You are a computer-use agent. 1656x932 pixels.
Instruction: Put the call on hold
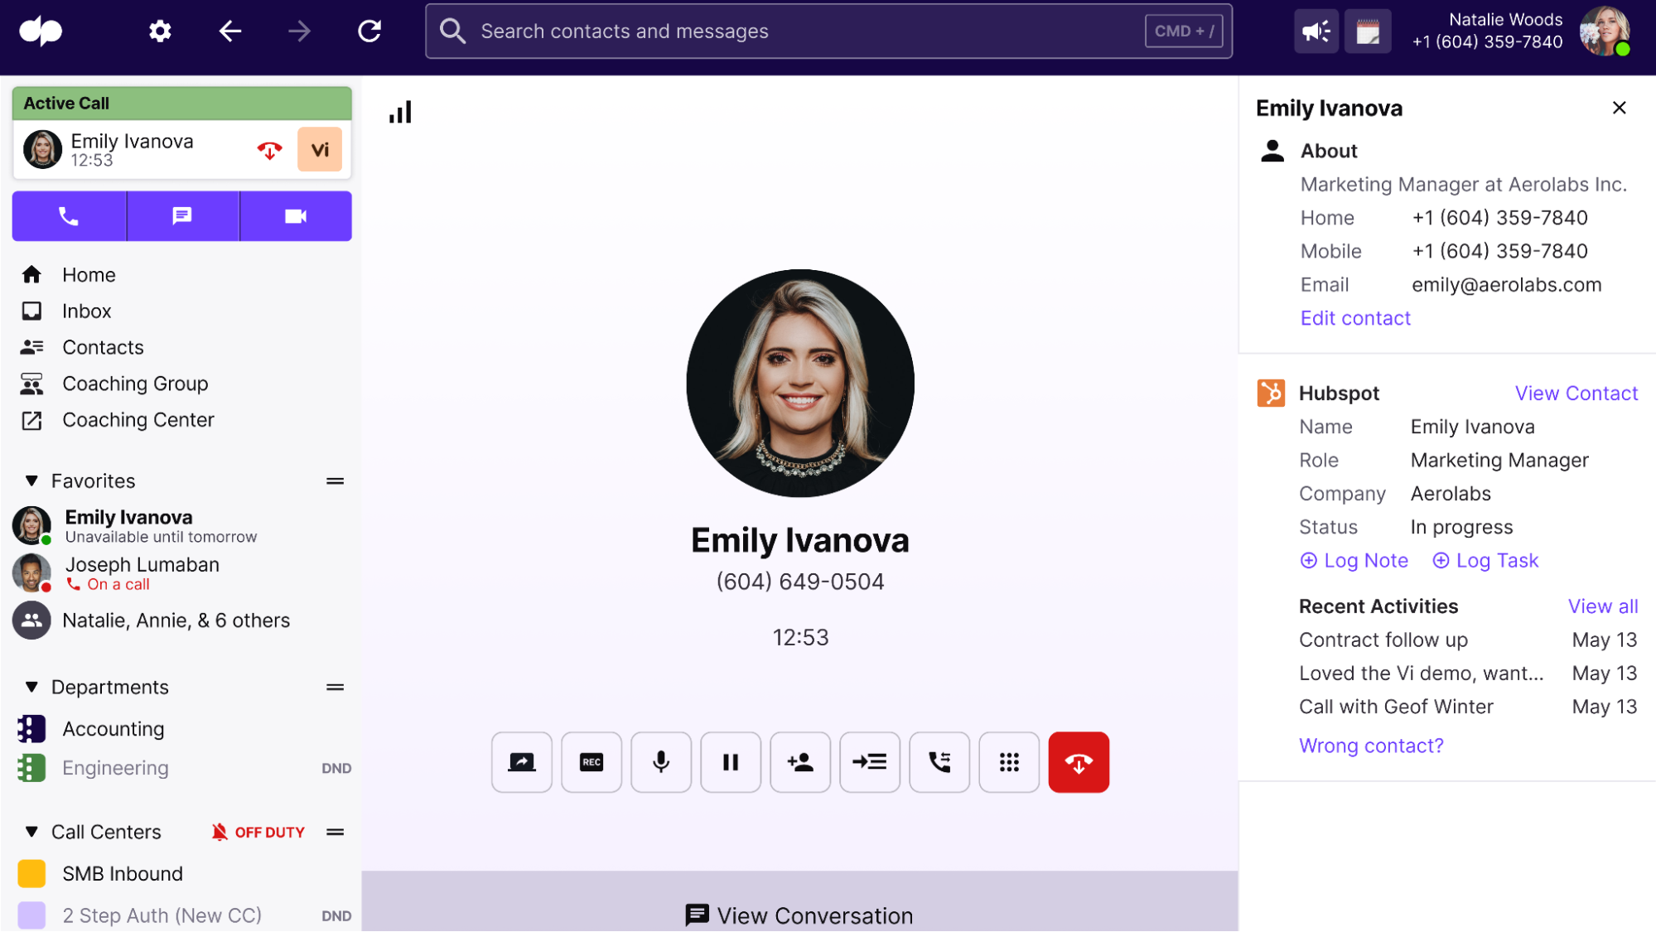click(x=730, y=762)
